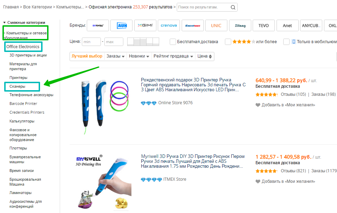Image resolution: width=337 pixels, height=213 pixels.
Task: Open the Online Store 9076 link
Action: pyautogui.click(x=175, y=103)
